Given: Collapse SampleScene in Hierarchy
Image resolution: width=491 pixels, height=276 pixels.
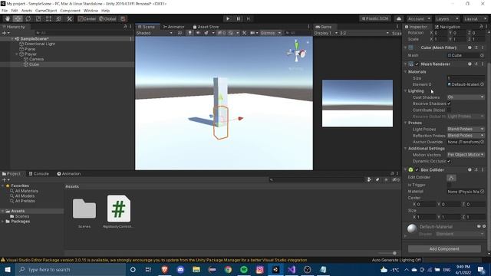Looking at the screenshot, I should click(12, 39).
